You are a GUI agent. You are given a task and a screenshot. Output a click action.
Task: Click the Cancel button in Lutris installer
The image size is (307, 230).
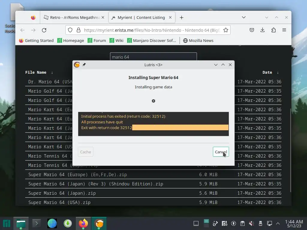click(x=221, y=152)
